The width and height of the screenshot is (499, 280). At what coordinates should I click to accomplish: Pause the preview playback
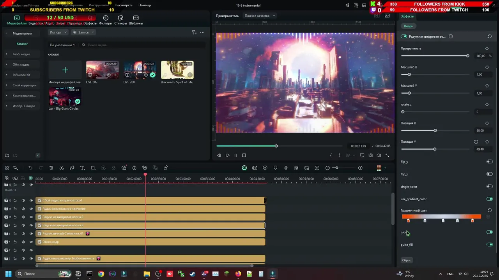coord(235,155)
